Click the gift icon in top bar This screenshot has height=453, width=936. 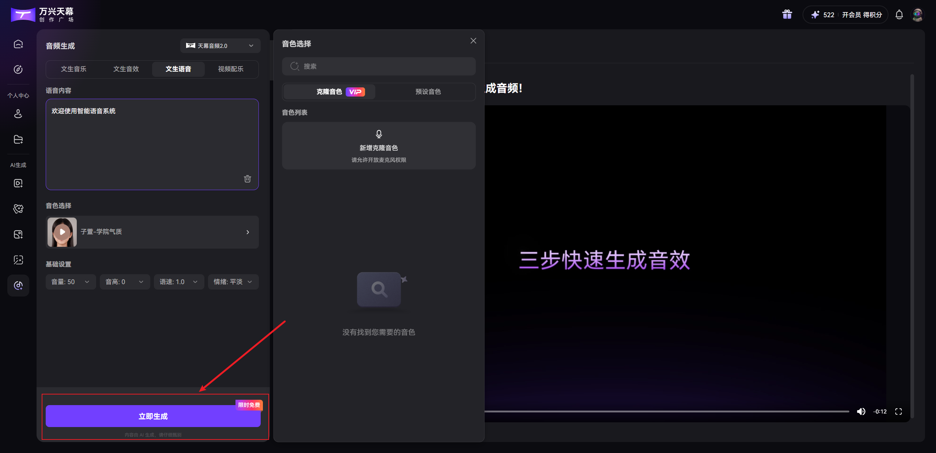point(786,14)
